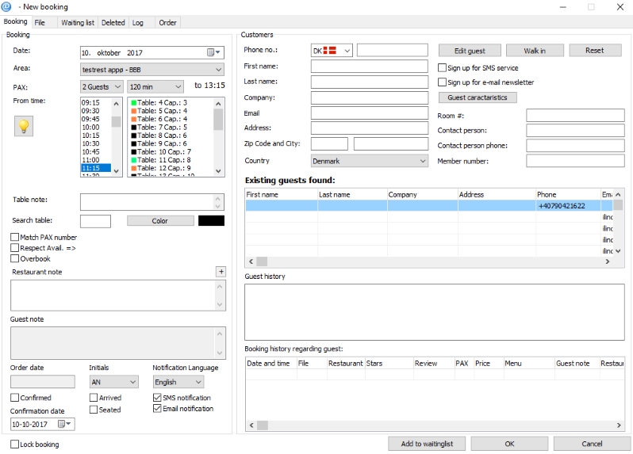Open Guest caractaristics button
Screen dimensions: 633x454
(478, 97)
